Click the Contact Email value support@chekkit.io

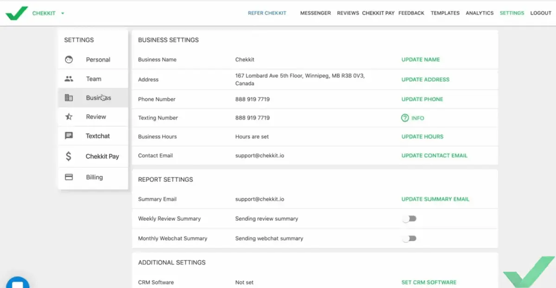259,156
